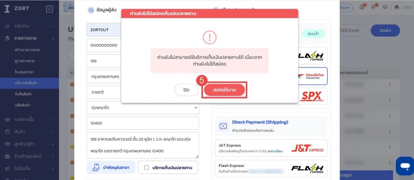Screen dimensions: 414x180
Task: Click the ZORT logo icon
Action: 7,9
